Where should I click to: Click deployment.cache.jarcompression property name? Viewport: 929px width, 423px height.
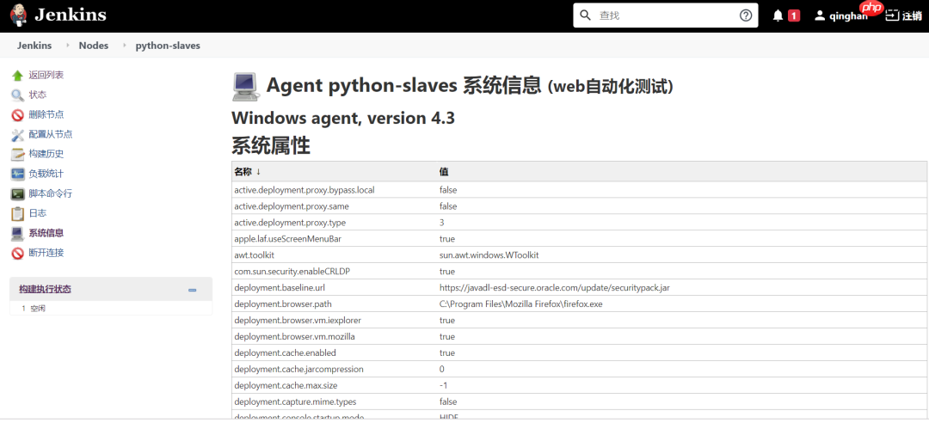[298, 369]
